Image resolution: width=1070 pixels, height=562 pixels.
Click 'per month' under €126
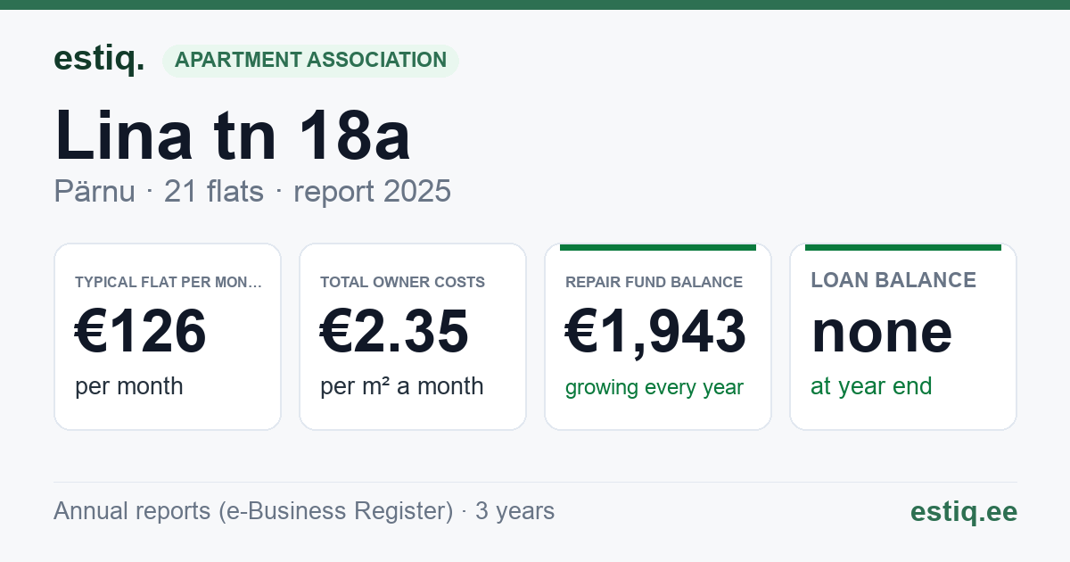coord(129,386)
